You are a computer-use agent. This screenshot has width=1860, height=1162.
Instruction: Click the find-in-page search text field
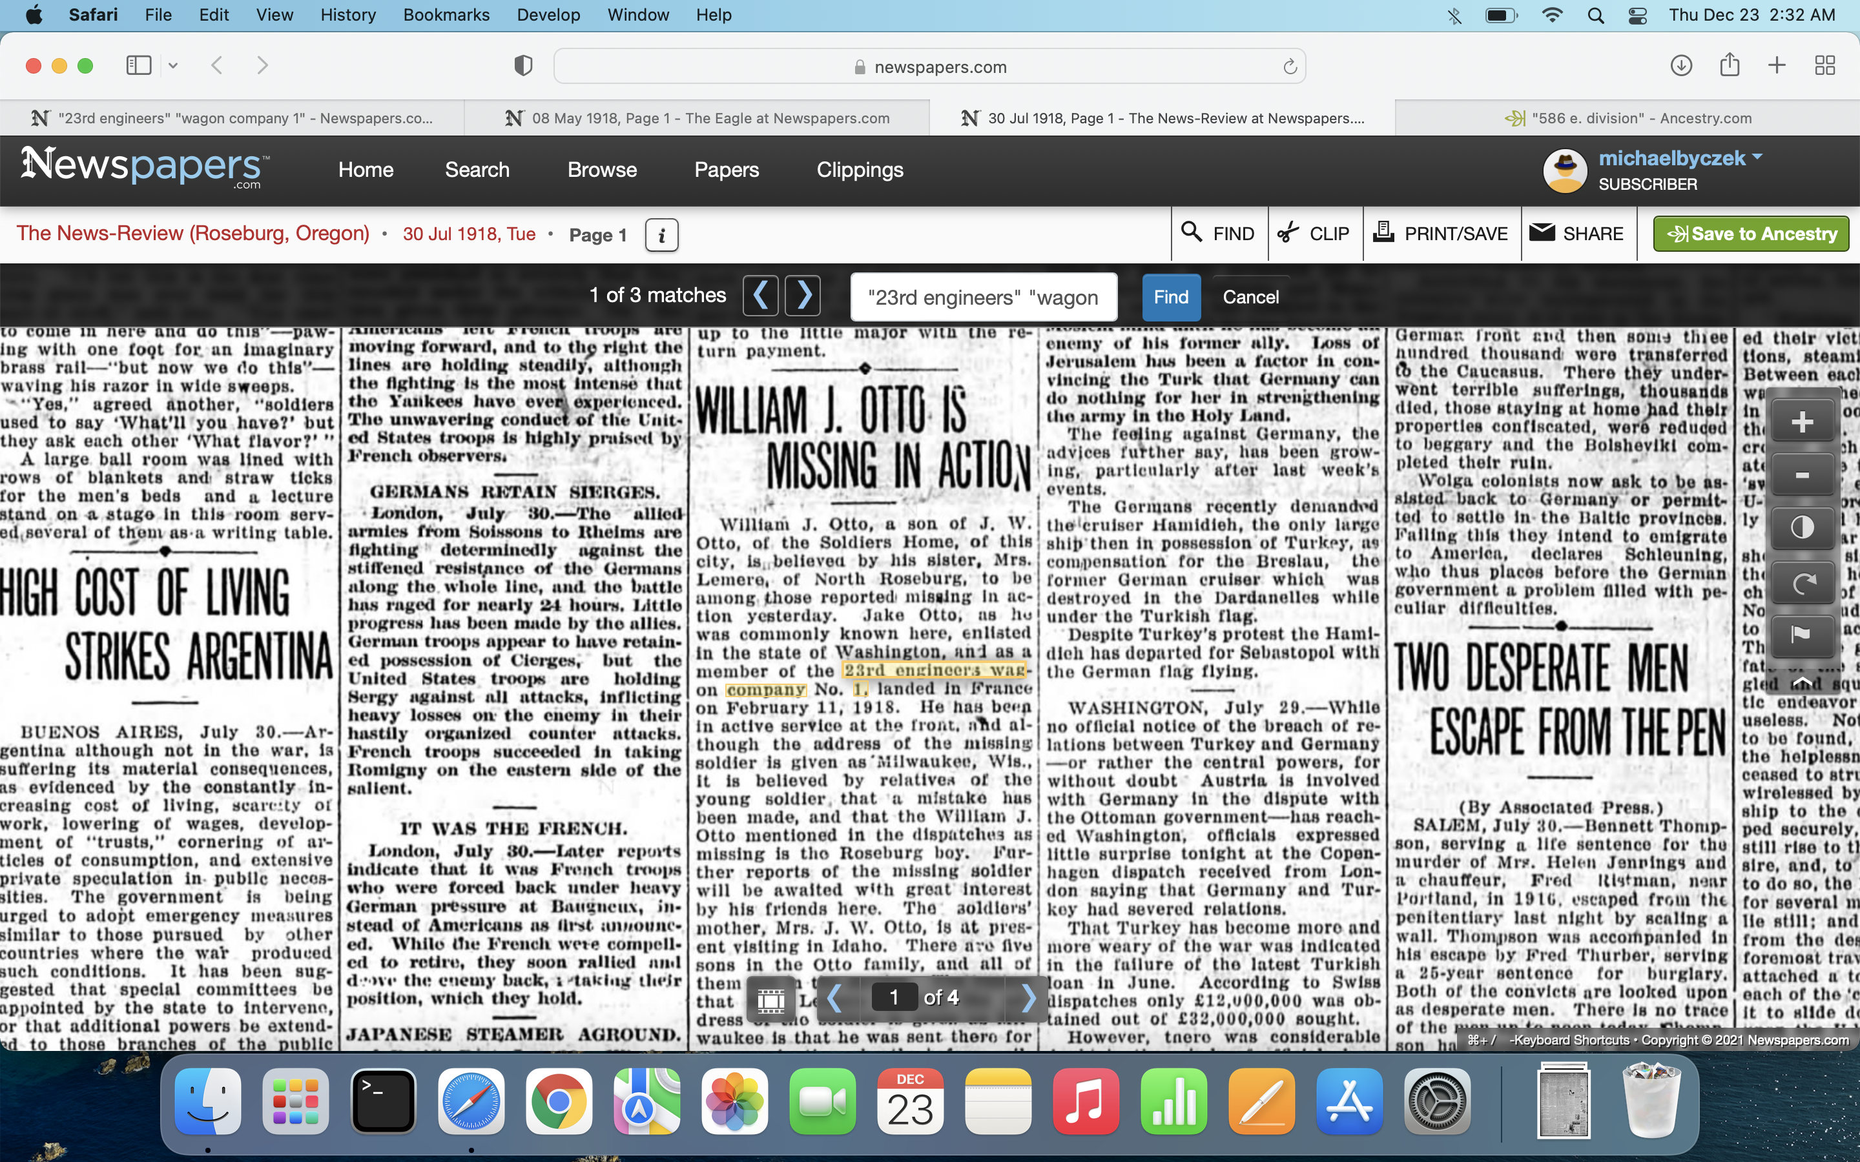coord(983,298)
